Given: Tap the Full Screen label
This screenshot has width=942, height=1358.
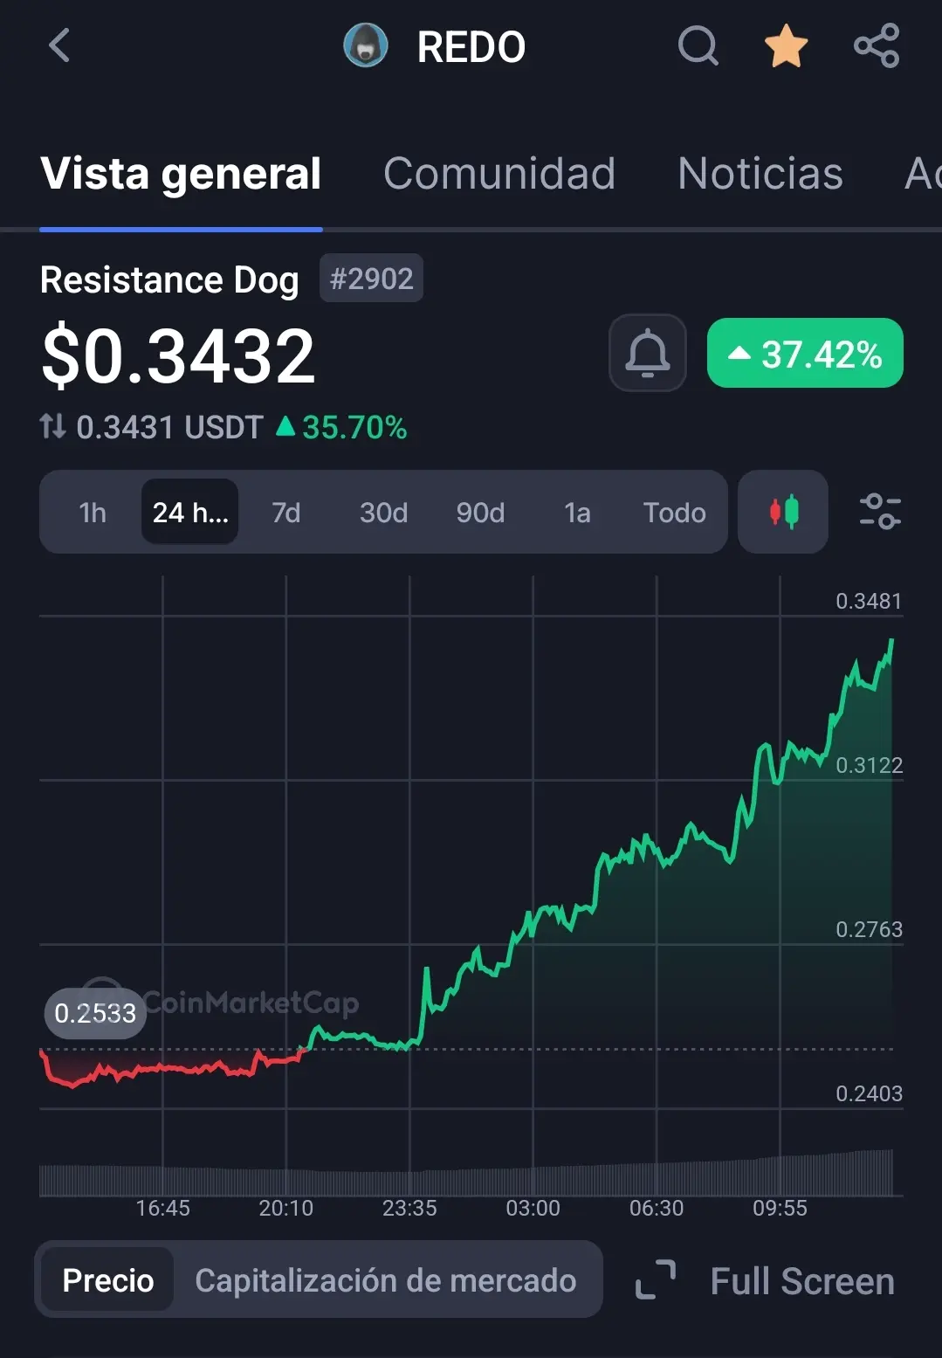Looking at the screenshot, I should coord(802,1281).
